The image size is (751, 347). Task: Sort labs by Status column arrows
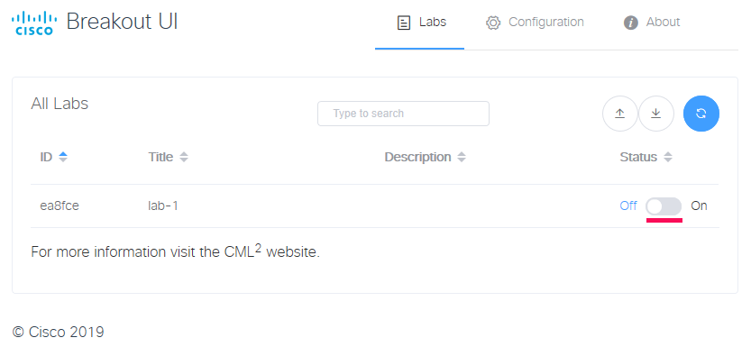[x=668, y=157]
